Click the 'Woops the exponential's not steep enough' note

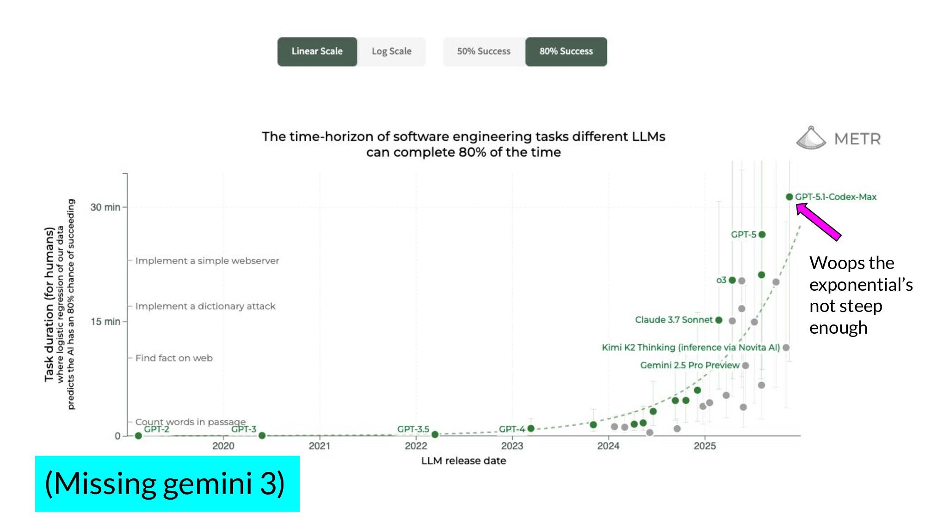(861, 295)
